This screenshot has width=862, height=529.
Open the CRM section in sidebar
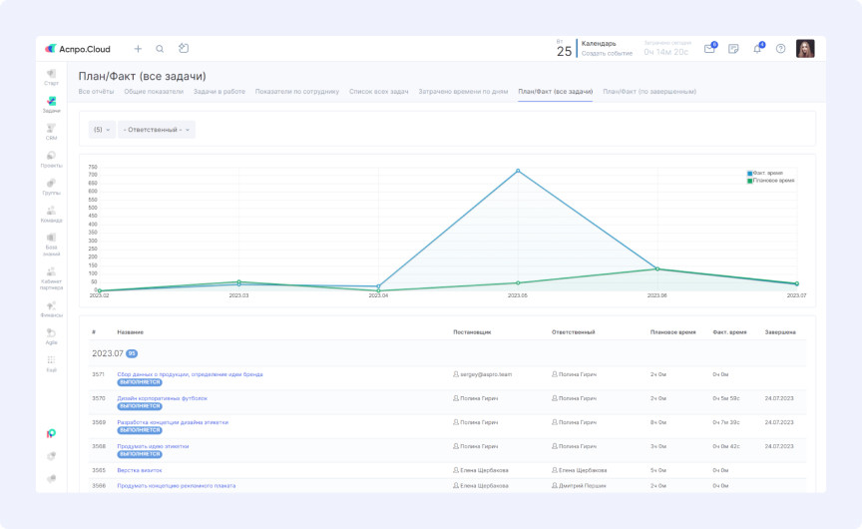pyautogui.click(x=51, y=131)
